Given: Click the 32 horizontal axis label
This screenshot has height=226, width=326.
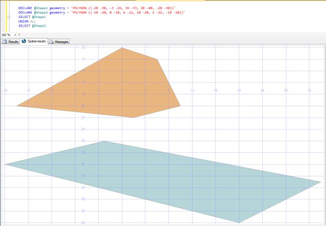Looking at the screenshot, I should [309, 90].
